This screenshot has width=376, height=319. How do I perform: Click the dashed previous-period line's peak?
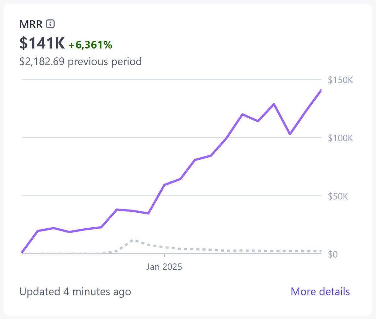tap(133, 240)
